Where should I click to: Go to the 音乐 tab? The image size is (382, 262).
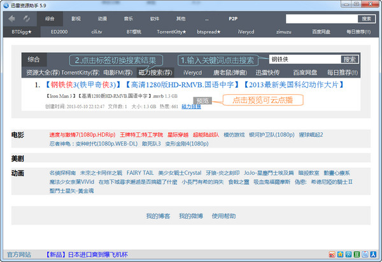pyautogui.click(x=129, y=18)
